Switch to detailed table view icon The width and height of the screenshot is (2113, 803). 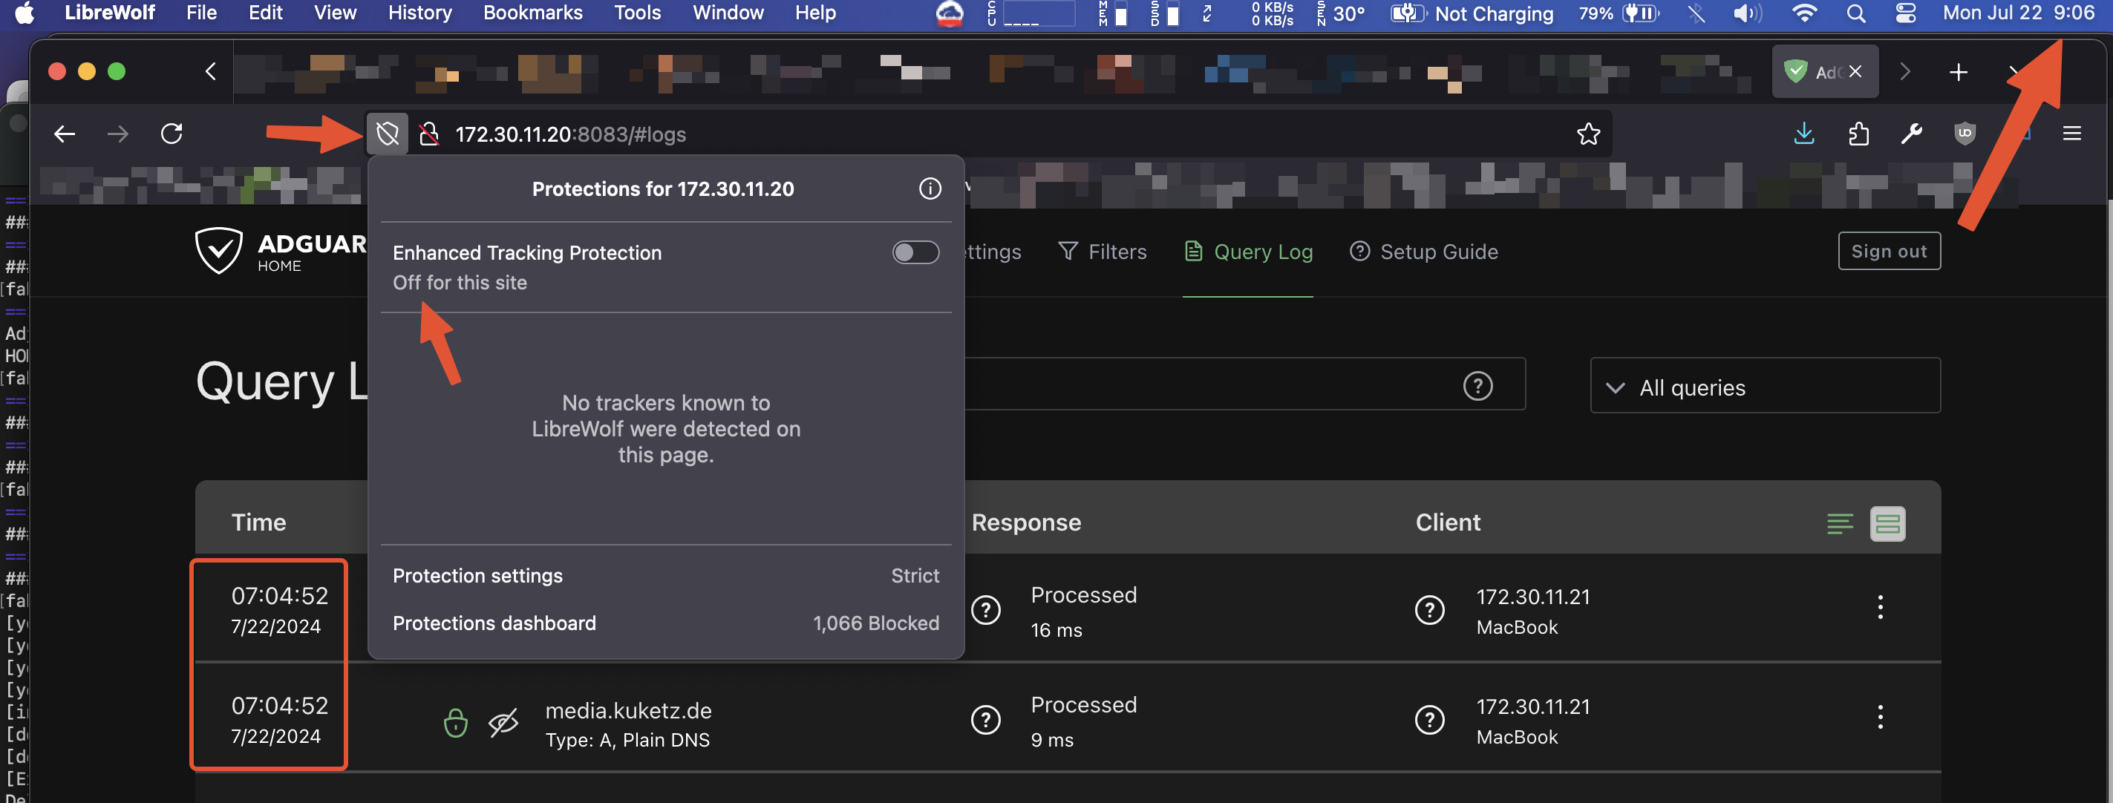pos(1887,523)
